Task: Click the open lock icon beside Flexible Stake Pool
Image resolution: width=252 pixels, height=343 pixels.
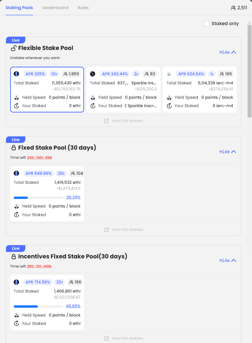Action: coord(14,48)
